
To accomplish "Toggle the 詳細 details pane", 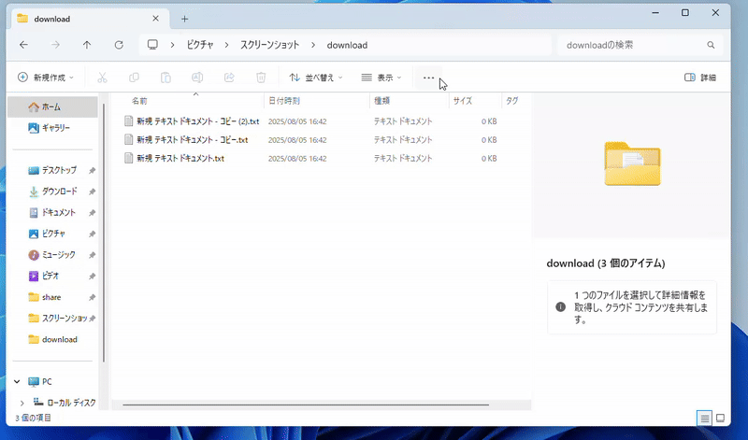I will tap(699, 78).
